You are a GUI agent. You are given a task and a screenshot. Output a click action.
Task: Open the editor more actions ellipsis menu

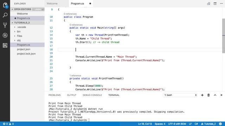coord(221,3)
